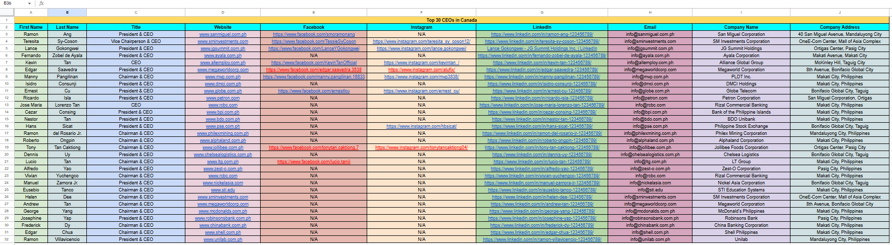Select column G header
Image resolution: width=892 pixels, height=245 pixels.
pyautogui.click(x=542, y=12)
